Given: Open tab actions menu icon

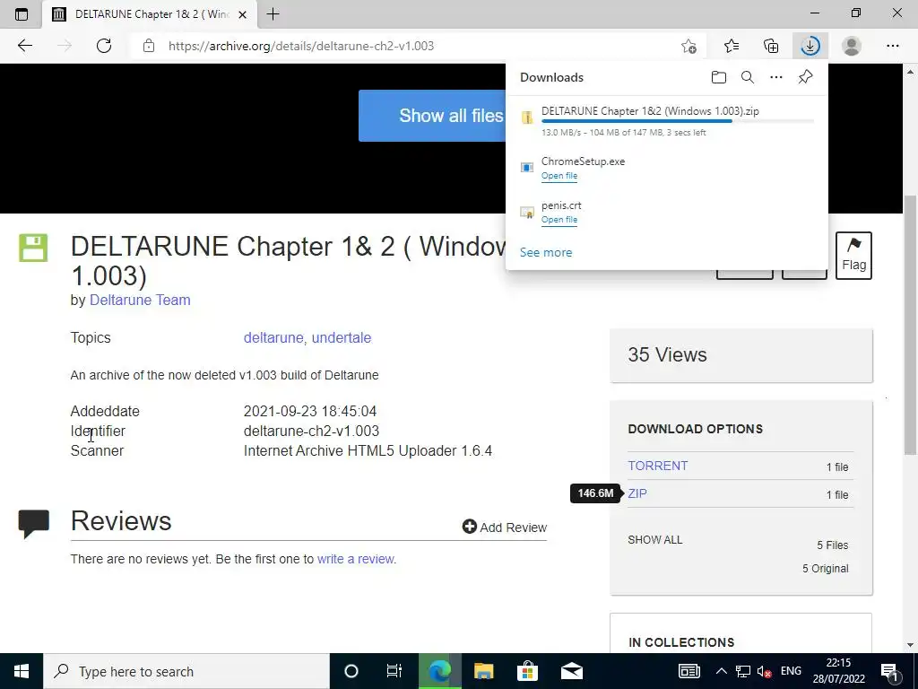Looking at the screenshot, I should click(22, 14).
